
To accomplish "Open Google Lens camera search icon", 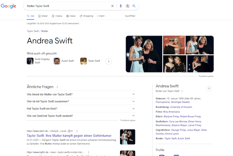I will point(127,6).
